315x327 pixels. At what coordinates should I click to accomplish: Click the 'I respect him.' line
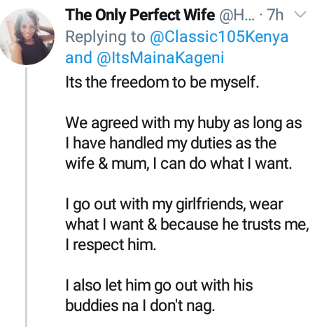point(111,245)
